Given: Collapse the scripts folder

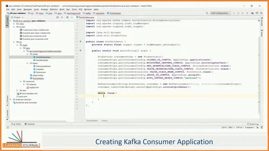Looking at the screenshot, I should (x=14, y=27).
